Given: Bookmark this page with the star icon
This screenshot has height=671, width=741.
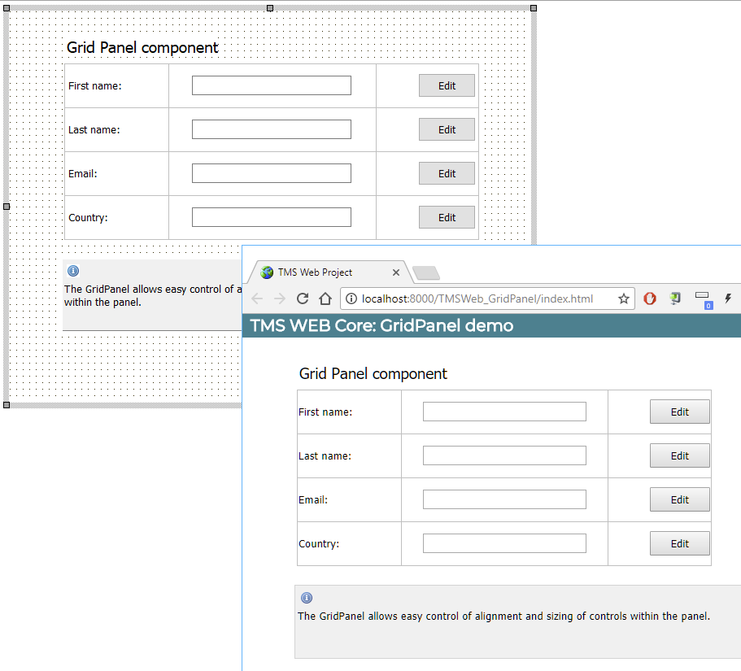Looking at the screenshot, I should click(x=624, y=298).
